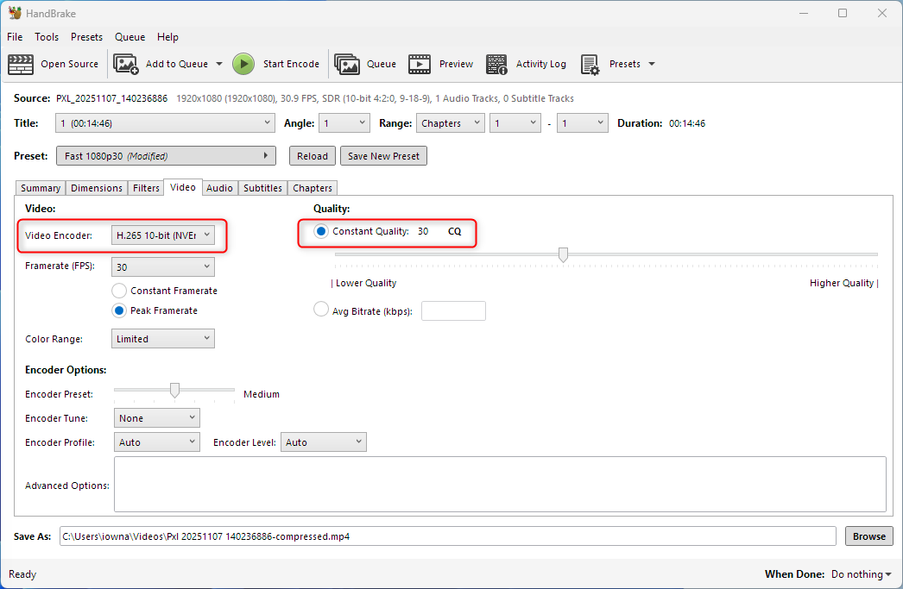Open the Encoder Tune dropdown
Screen dimensions: 903x589
(x=156, y=418)
